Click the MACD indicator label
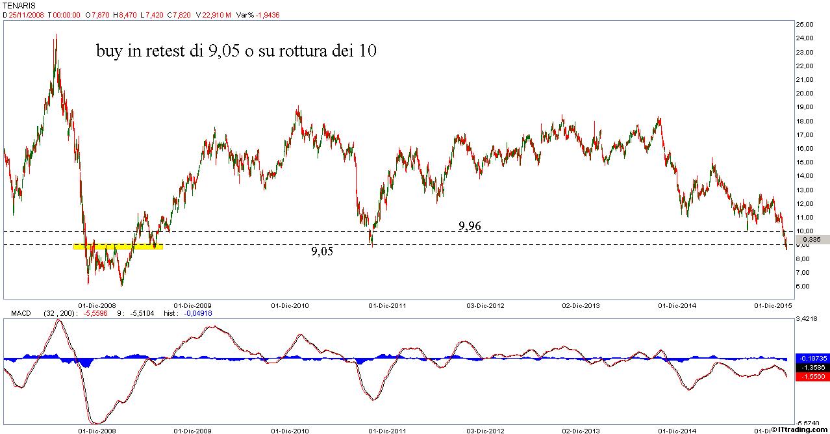 [x=21, y=313]
